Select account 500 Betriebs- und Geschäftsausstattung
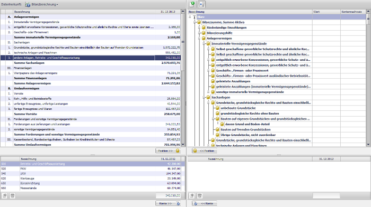 click(91, 164)
